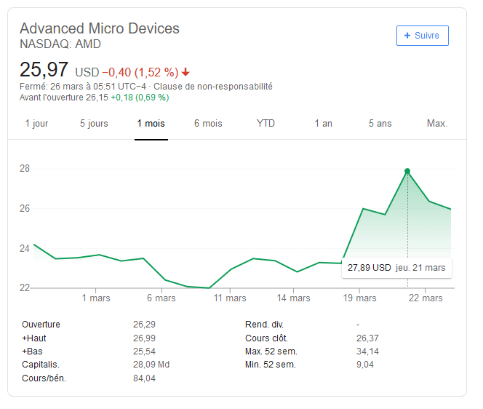This screenshot has height=409, width=483.
Task: Click the green data point on chart
Action: click(x=407, y=171)
